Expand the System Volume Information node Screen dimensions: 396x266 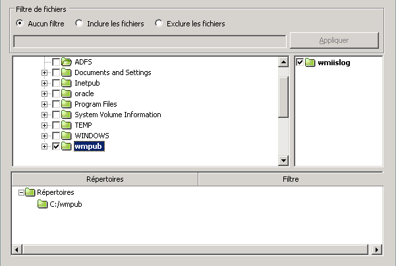click(x=44, y=115)
